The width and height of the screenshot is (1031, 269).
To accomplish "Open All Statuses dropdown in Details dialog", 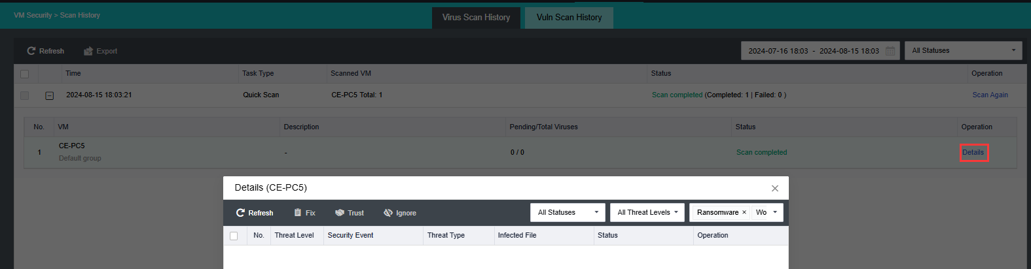I will (x=568, y=212).
